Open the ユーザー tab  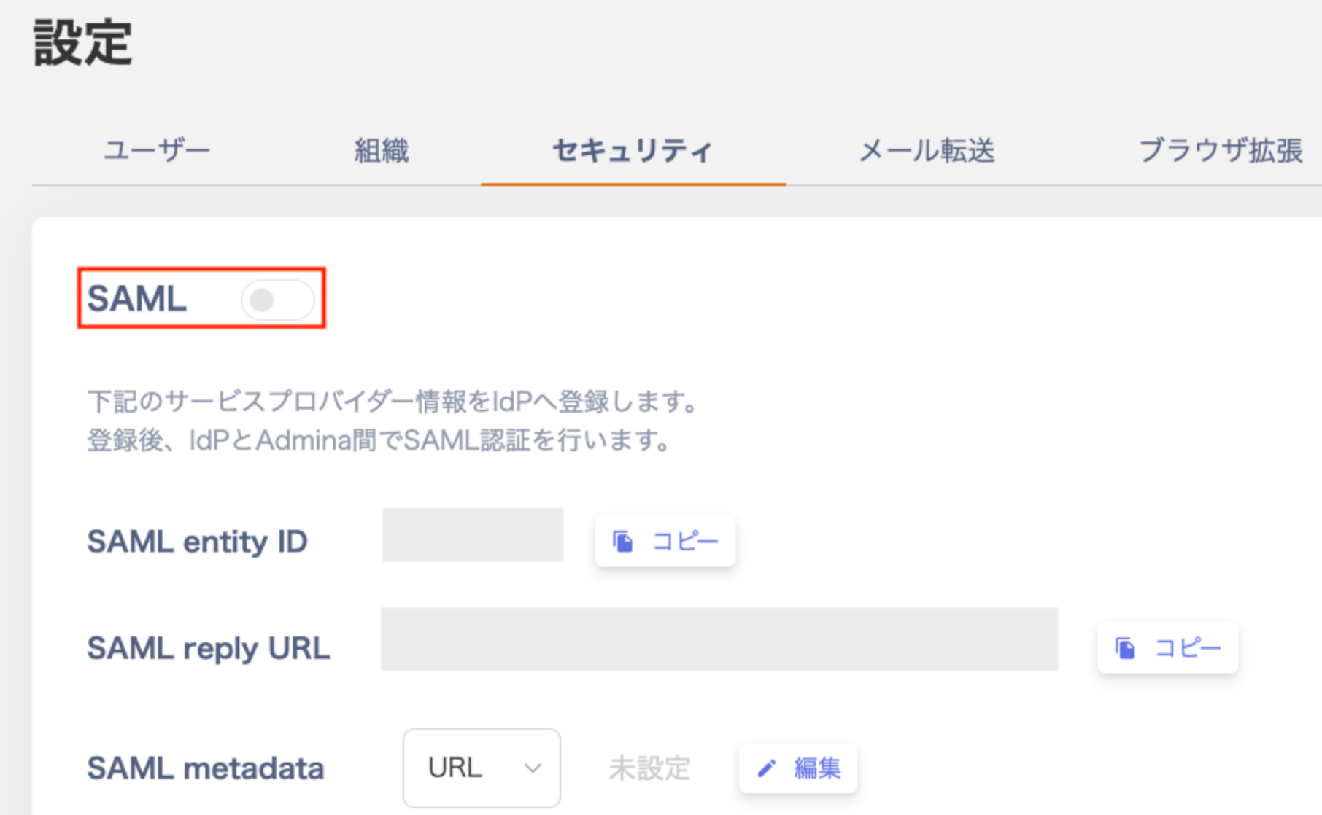[157, 151]
